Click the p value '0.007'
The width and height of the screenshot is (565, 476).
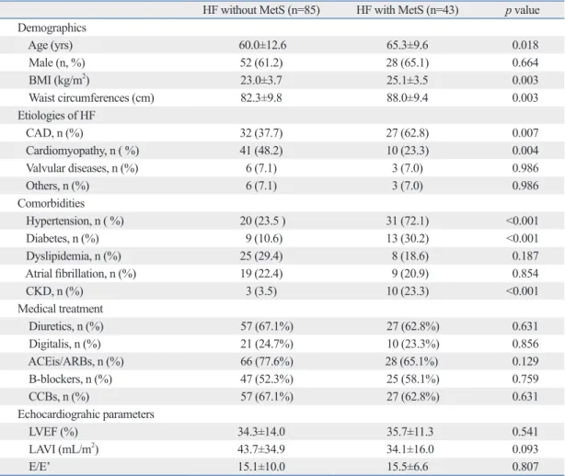tap(525, 132)
